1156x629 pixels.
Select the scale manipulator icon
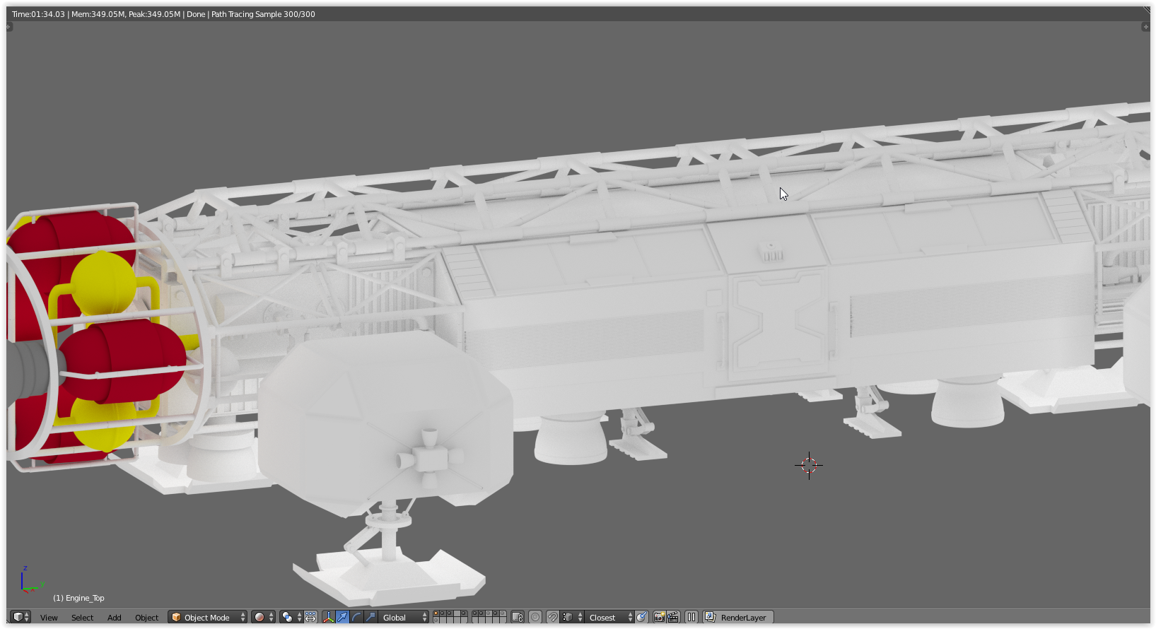[x=370, y=617]
